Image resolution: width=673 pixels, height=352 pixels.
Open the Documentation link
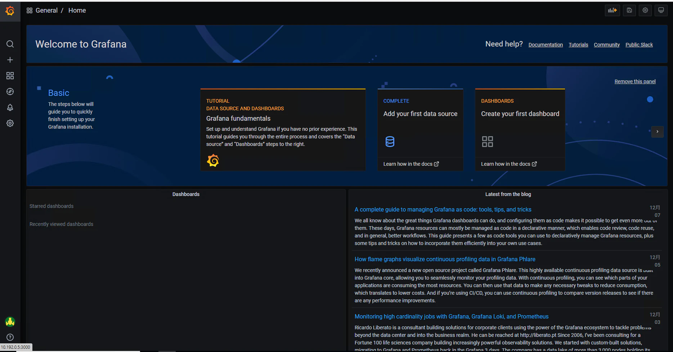(546, 45)
